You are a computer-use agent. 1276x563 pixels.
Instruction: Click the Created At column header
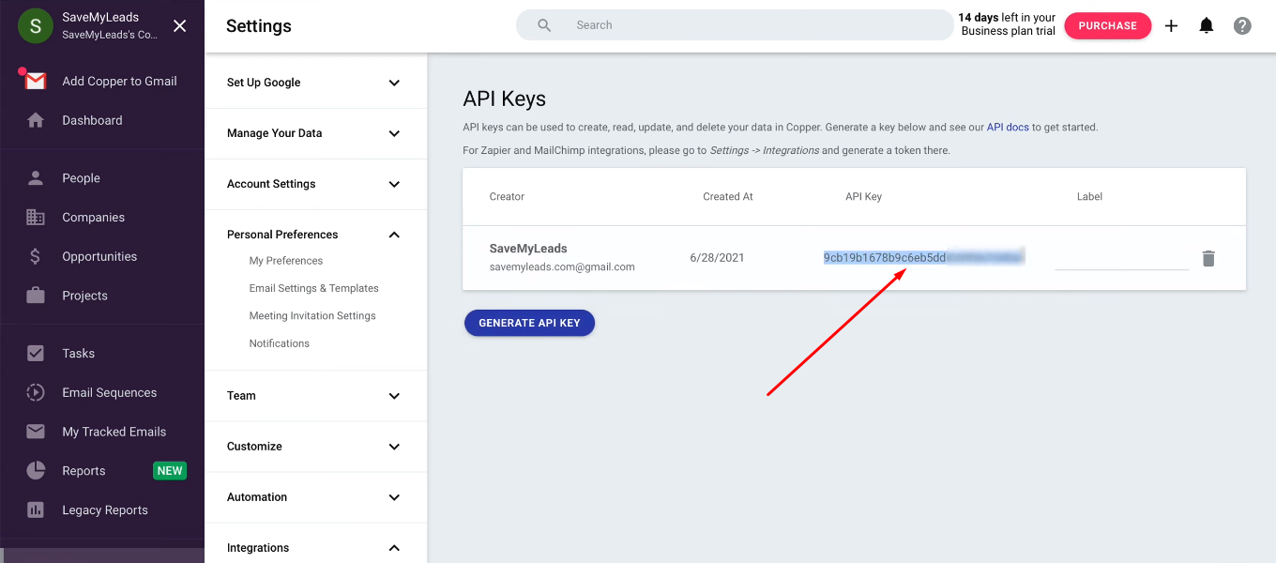point(728,196)
